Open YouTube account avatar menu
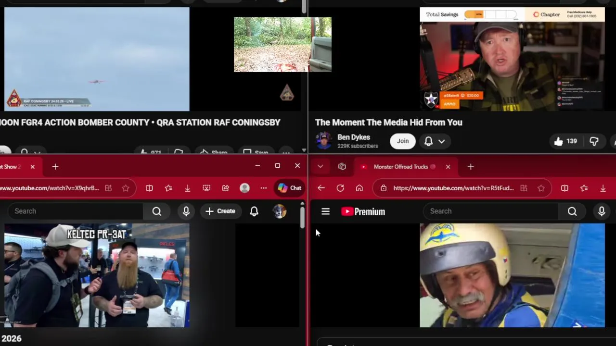 click(x=280, y=211)
